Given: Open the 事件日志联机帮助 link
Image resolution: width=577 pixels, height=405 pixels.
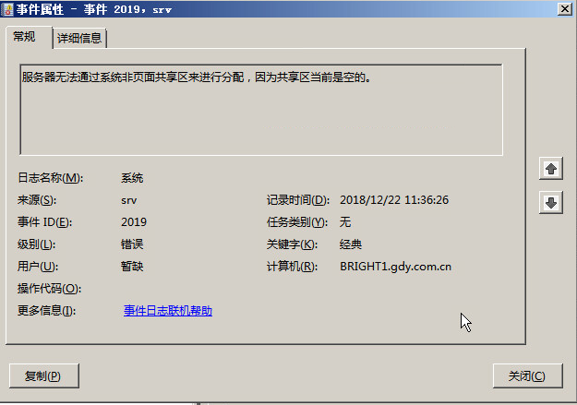Looking at the screenshot, I should click(x=167, y=311).
